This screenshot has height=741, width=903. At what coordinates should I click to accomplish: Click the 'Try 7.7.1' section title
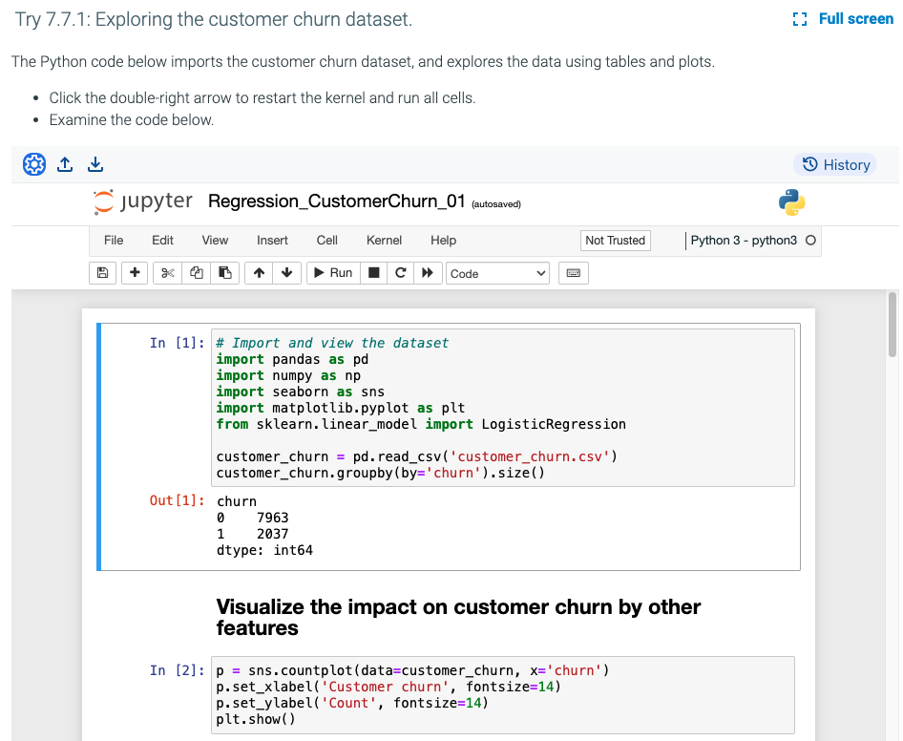(x=213, y=19)
